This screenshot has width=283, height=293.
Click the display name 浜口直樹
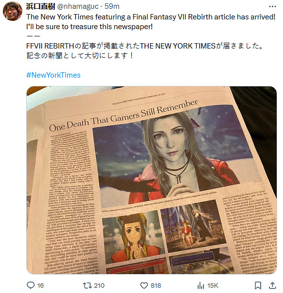pyautogui.click(x=41, y=6)
